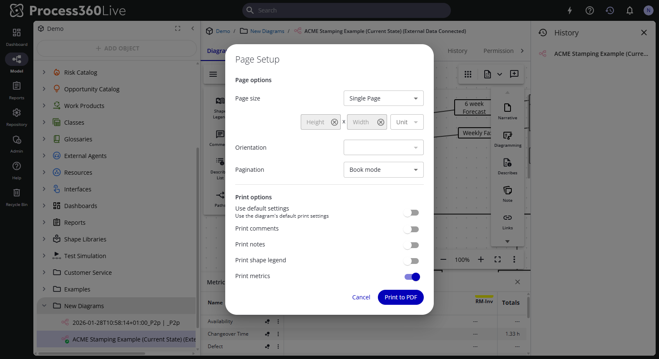Viewport: 659px width, 359px height.
Task: Expand the Glossaries tree node
Action: point(44,139)
